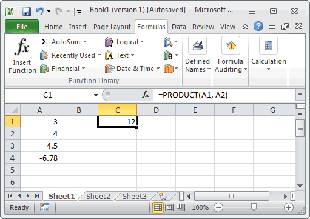Open the Defined Names group

[197, 55]
